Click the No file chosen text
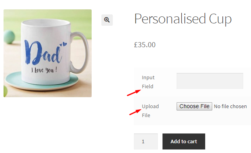 pyautogui.click(x=230, y=107)
